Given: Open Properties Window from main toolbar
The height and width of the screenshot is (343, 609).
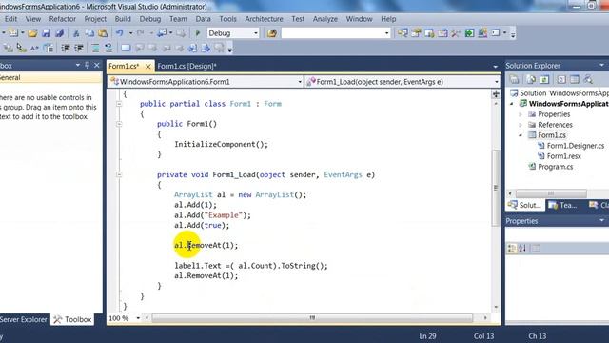Looking at the screenshot, I should (416, 33).
